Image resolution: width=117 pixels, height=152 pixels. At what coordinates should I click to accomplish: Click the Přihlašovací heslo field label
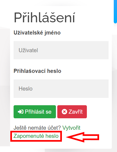pyautogui.click(x=37, y=71)
